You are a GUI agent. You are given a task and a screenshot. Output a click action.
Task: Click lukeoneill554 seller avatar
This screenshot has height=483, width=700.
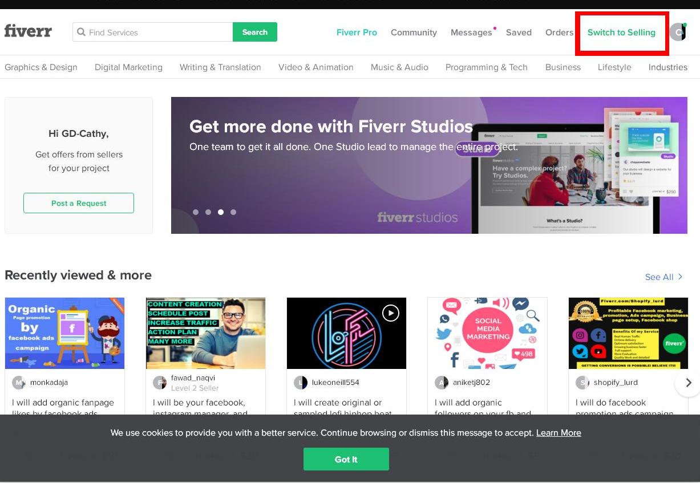[301, 383]
